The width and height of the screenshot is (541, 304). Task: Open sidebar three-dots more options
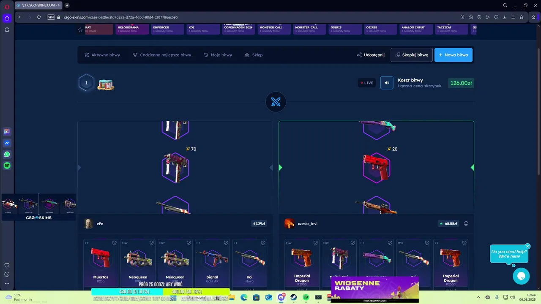coord(7,283)
